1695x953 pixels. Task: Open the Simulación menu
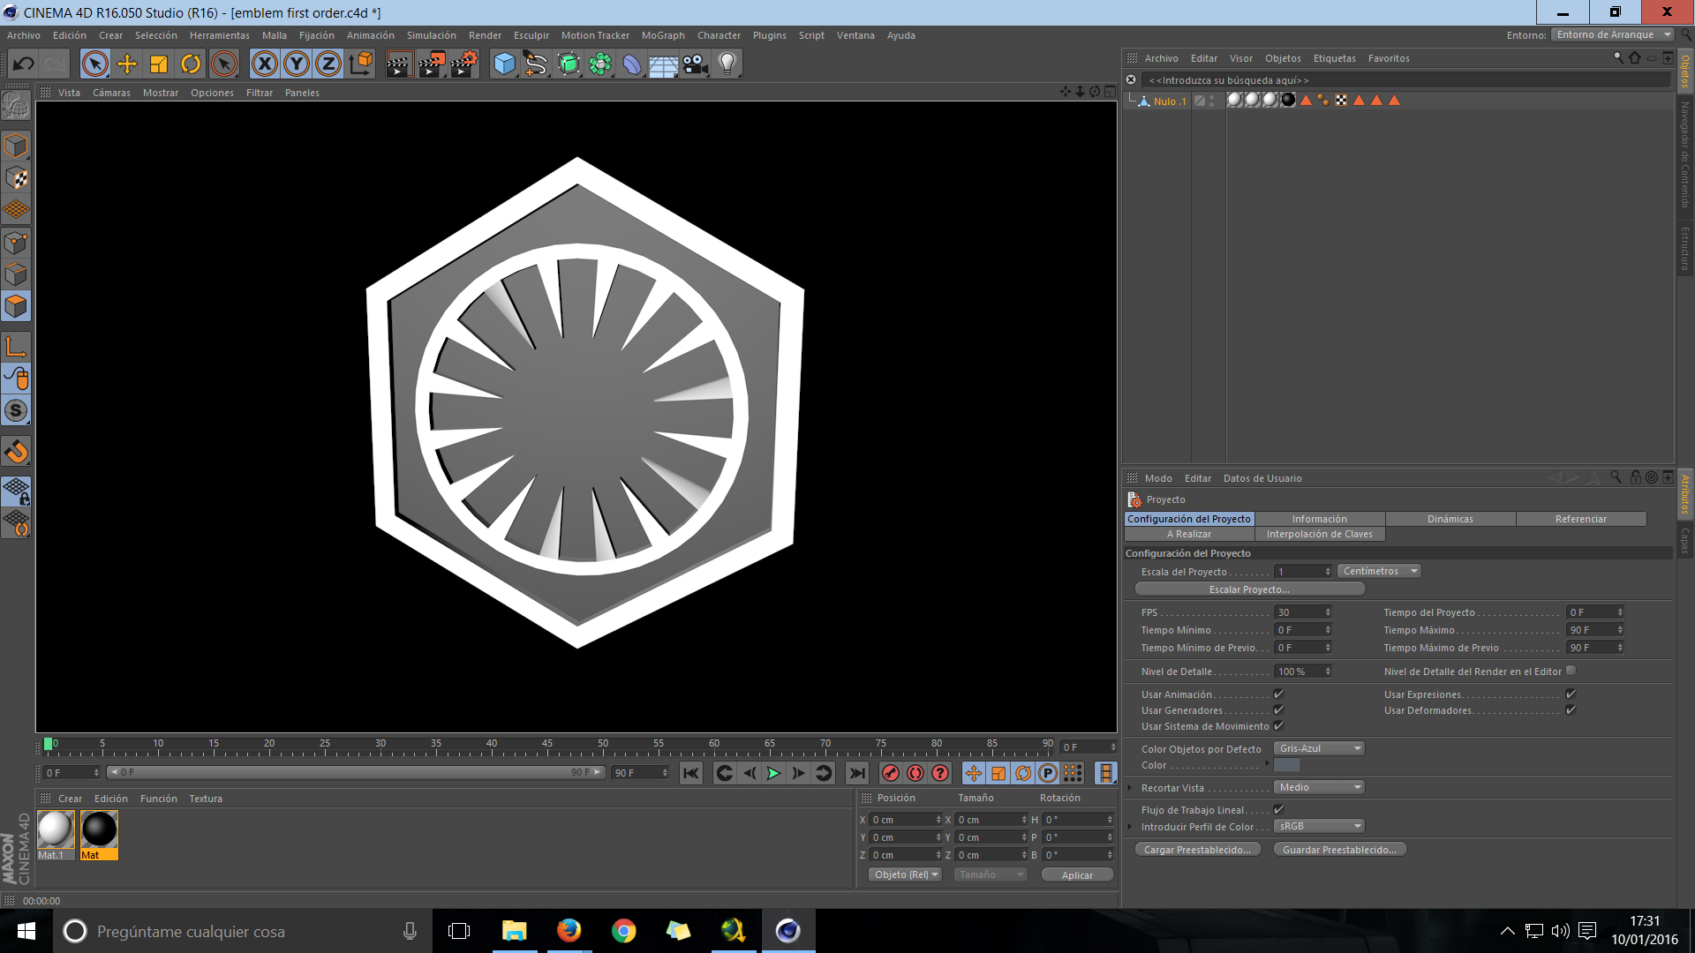click(x=431, y=35)
